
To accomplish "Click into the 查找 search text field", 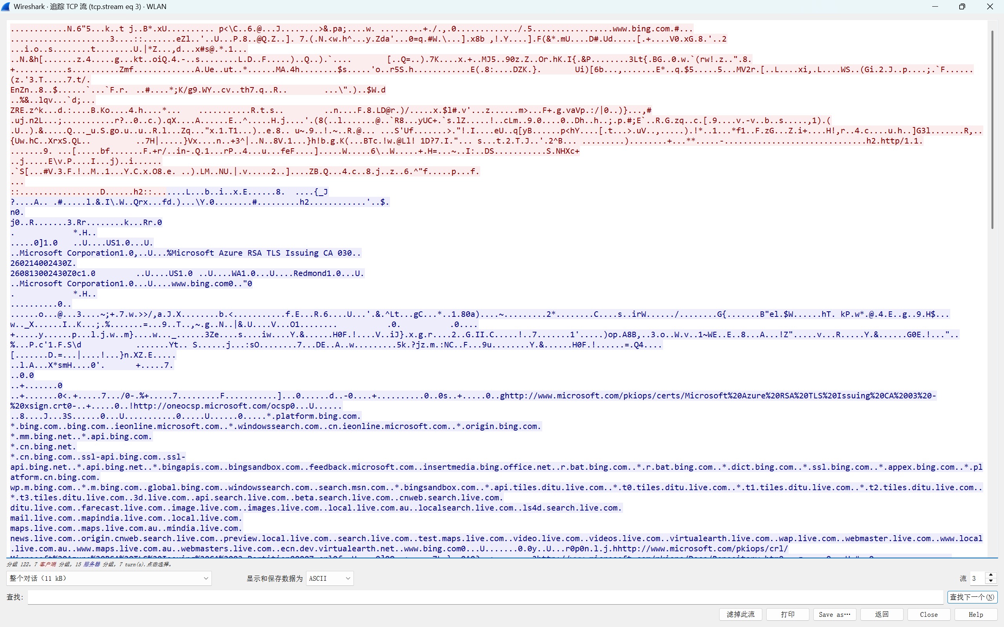I will (485, 597).
